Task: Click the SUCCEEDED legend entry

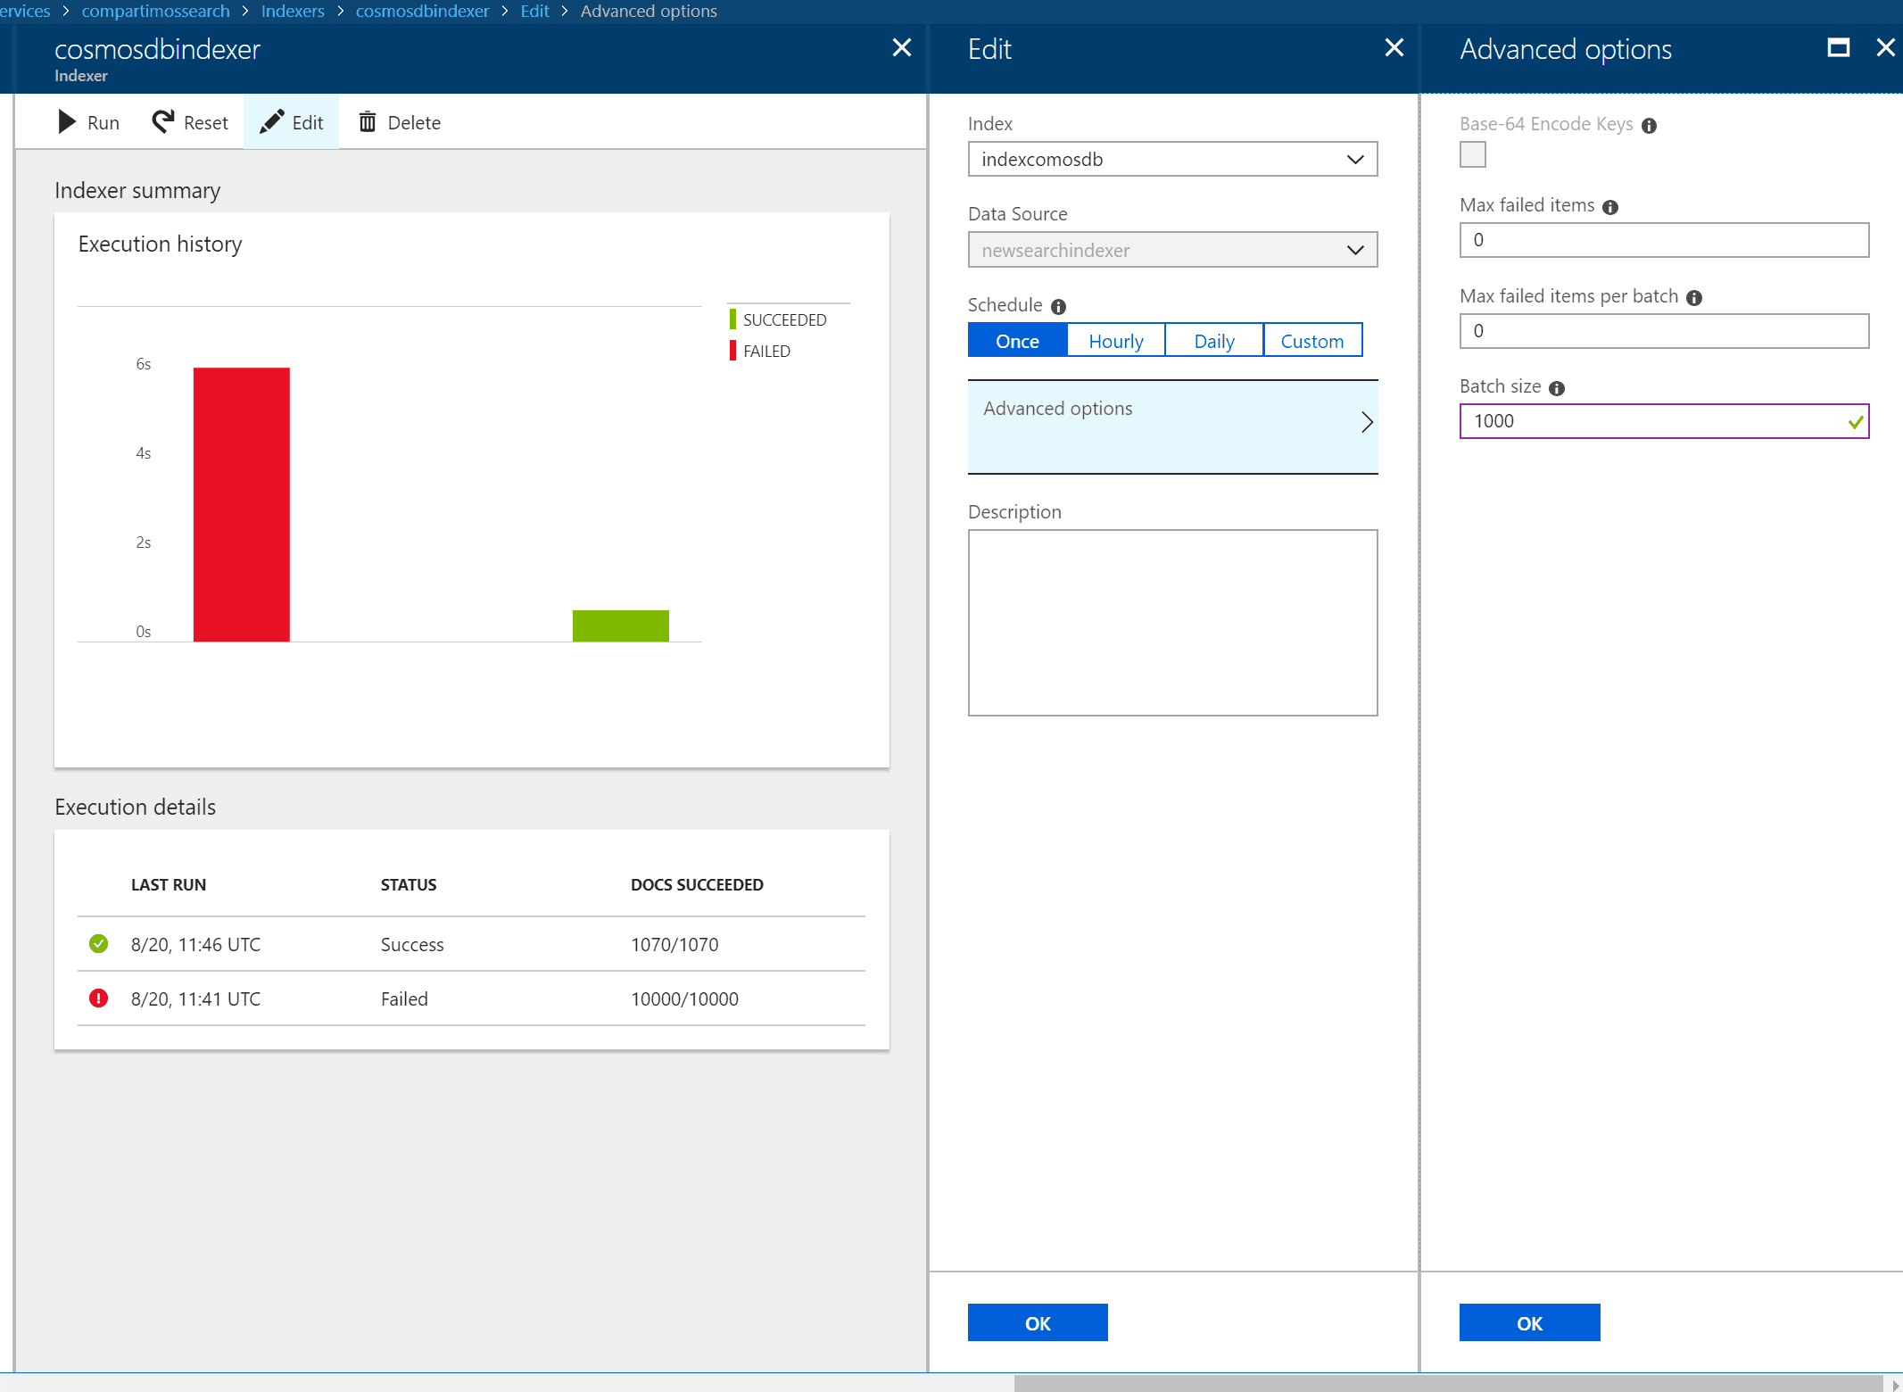Action: [x=778, y=319]
